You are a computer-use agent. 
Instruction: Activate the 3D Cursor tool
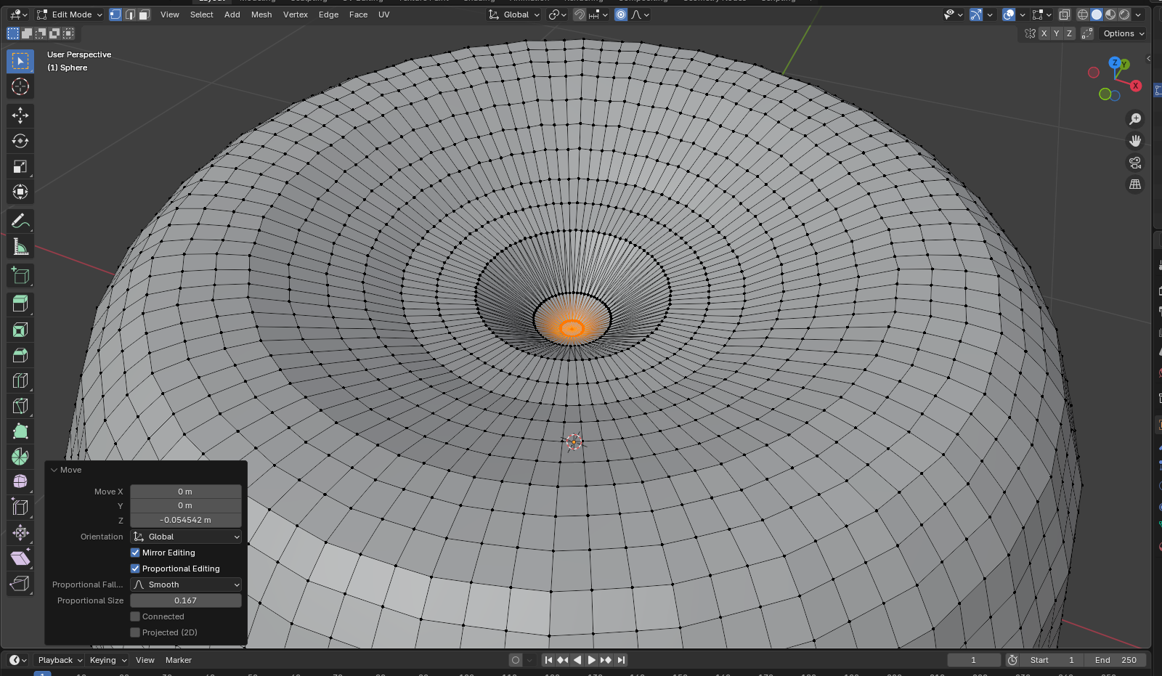click(20, 86)
